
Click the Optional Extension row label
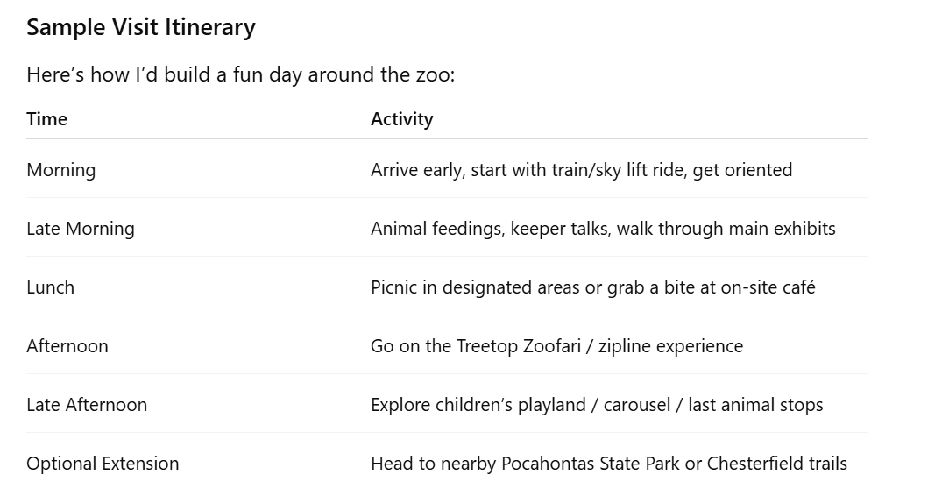point(103,464)
